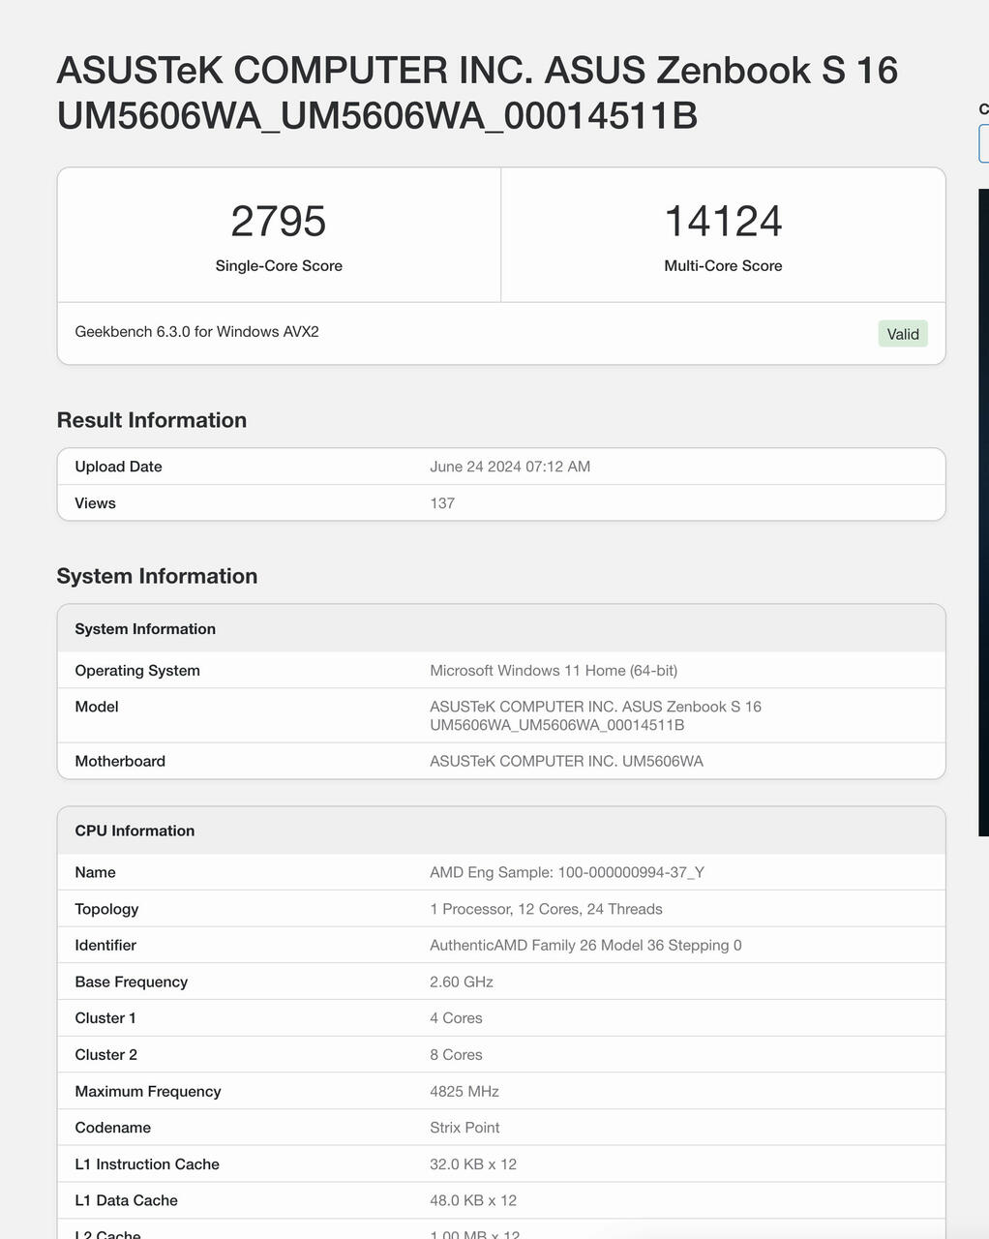Viewport: 989px width, 1239px height.
Task: Click the Zenbook S 16 page title heading
Action: [477, 93]
